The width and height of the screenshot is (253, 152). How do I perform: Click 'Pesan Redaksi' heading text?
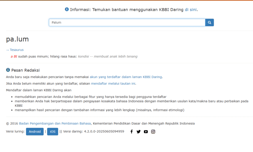(x=26, y=70)
